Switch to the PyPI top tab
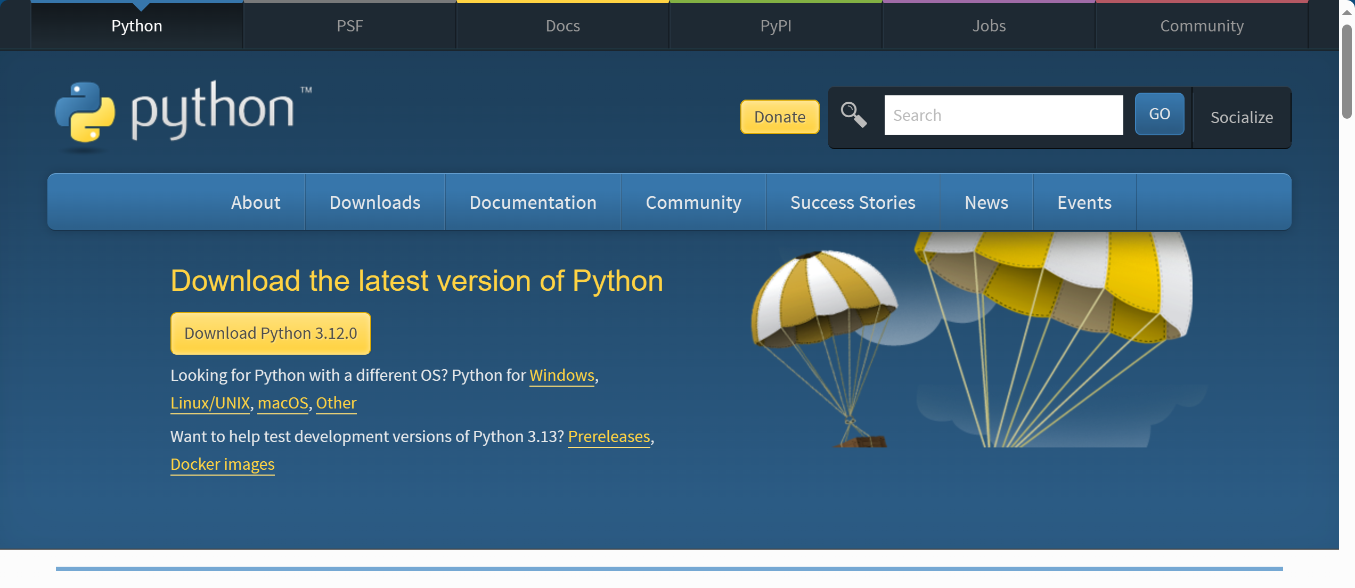 click(x=776, y=26)
